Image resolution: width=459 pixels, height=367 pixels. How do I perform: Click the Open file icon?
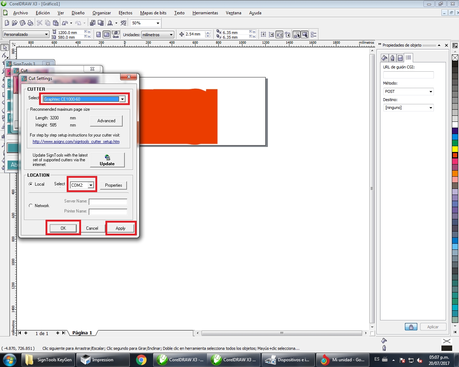point(15,23)
